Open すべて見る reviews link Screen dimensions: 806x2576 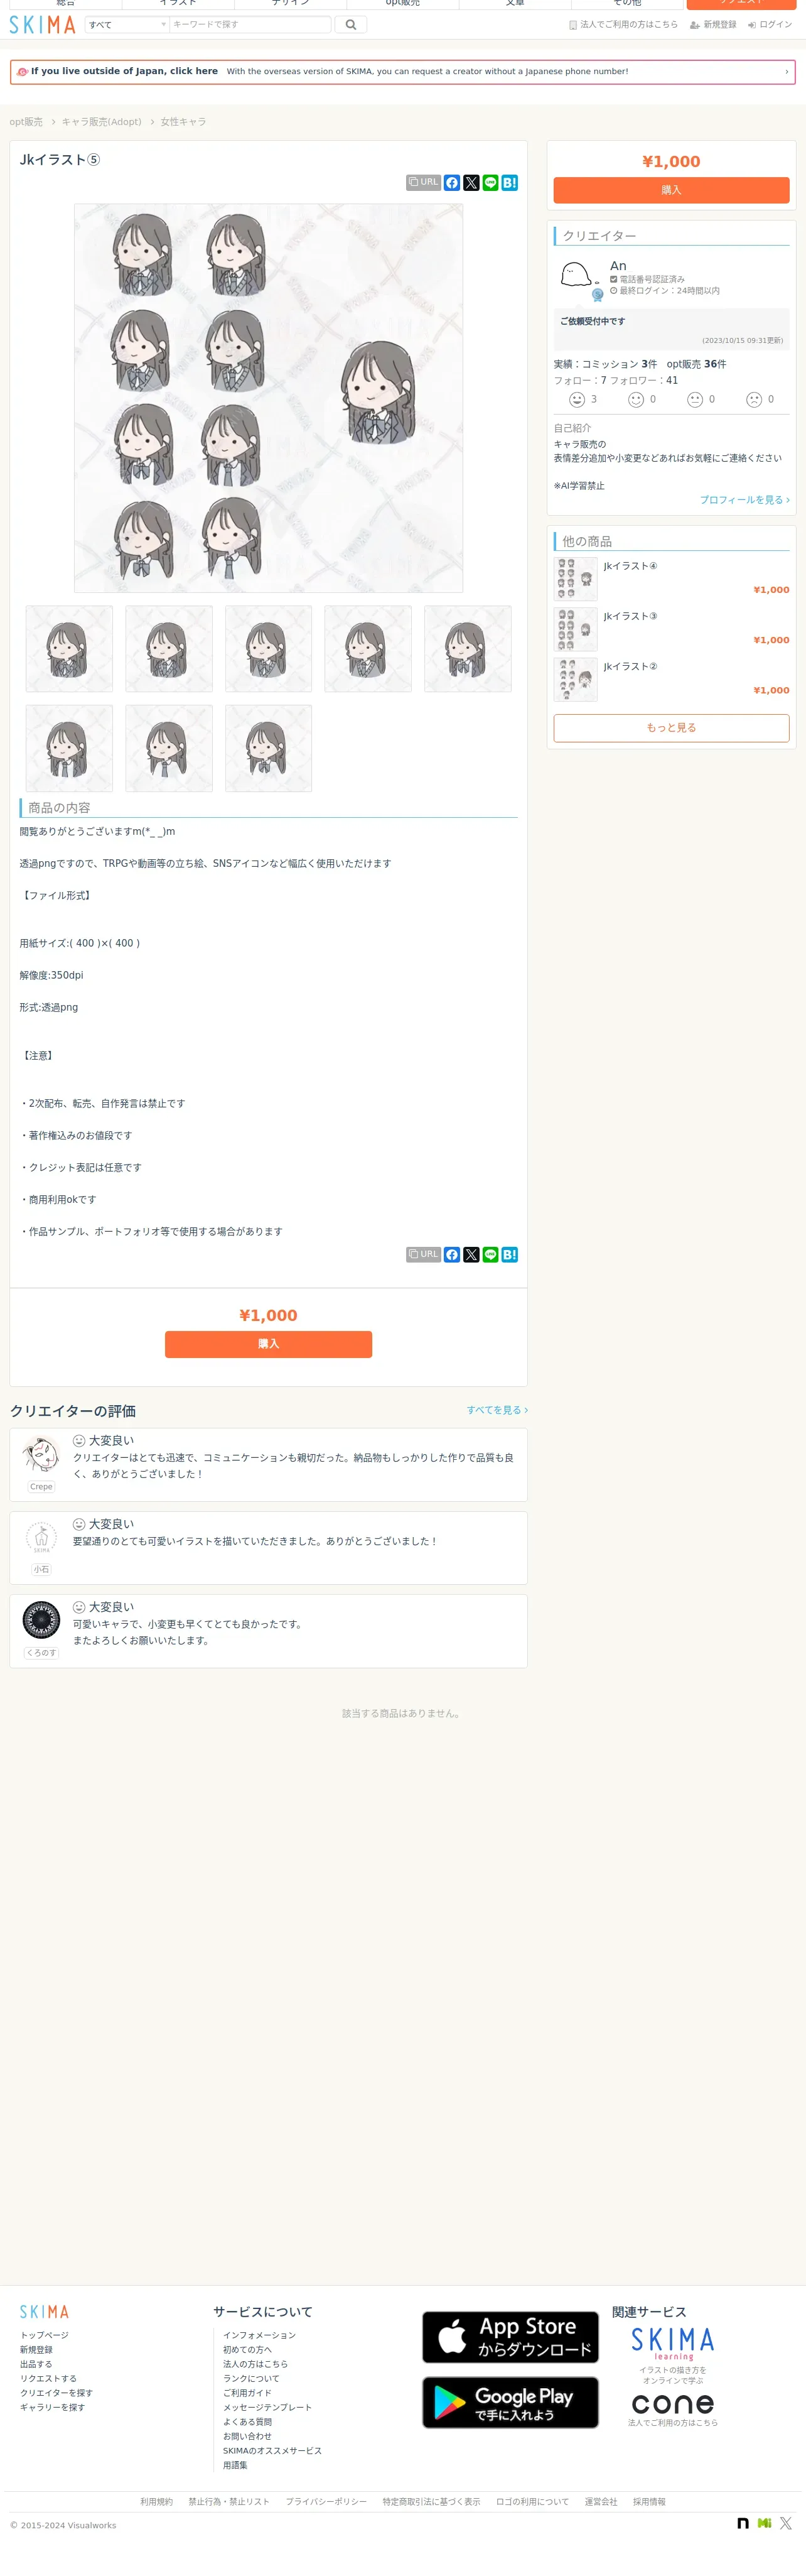pyautogui.click(x=497, y=1410)
